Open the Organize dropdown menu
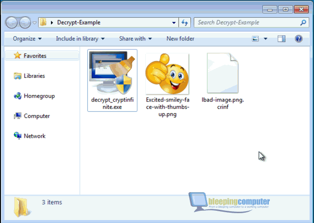Image resolution: width=314 pixels, height=223 pixels. point(27,39)
